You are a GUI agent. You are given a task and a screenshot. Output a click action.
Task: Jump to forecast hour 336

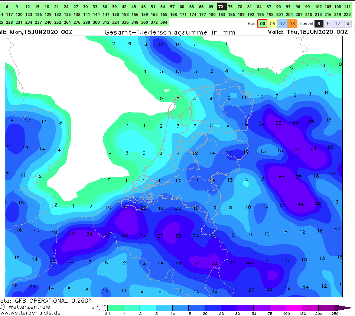[x=125, y=22]
